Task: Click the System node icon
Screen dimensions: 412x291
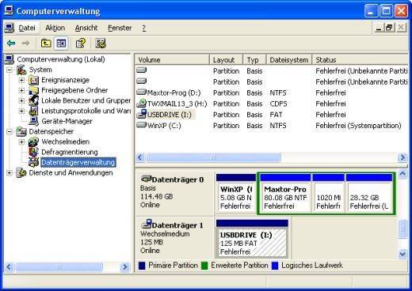Action: pyautogui.click(x=21, y=70)
